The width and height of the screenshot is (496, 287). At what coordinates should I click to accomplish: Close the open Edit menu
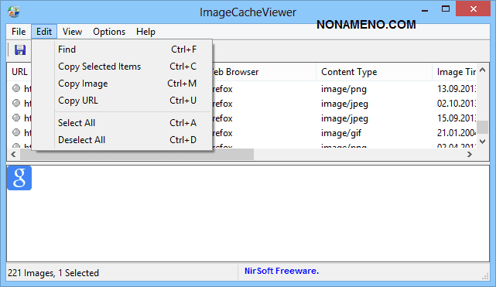[44, 32]
